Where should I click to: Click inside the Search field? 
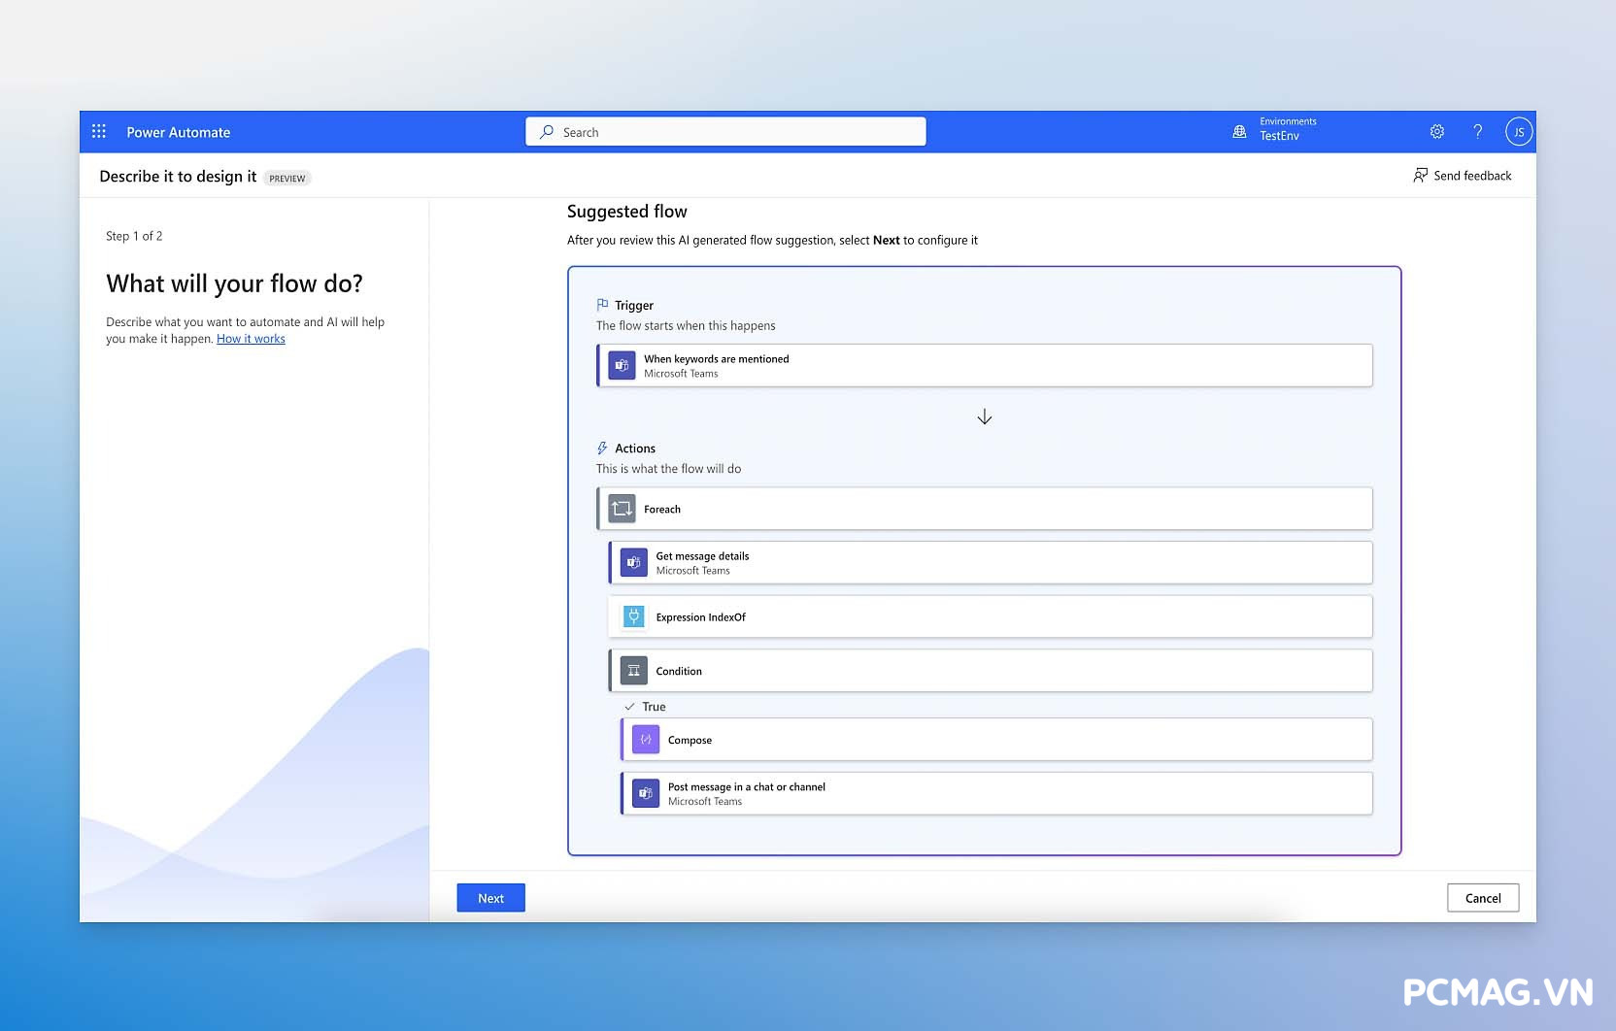pyautogui.click(x=724, y=131)
